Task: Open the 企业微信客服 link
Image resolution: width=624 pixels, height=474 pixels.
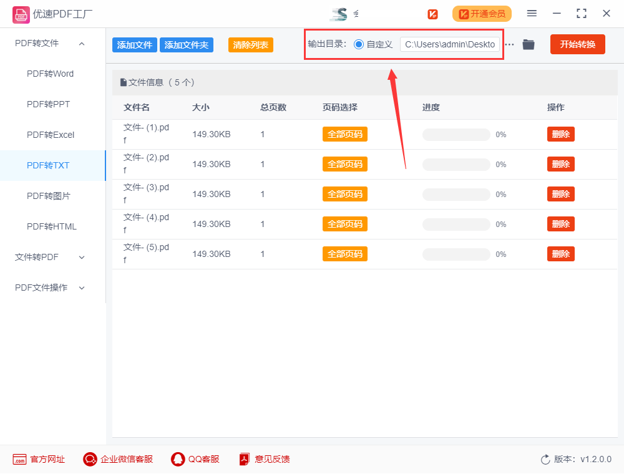Action: pyautogui.click(x=127, y=459)
